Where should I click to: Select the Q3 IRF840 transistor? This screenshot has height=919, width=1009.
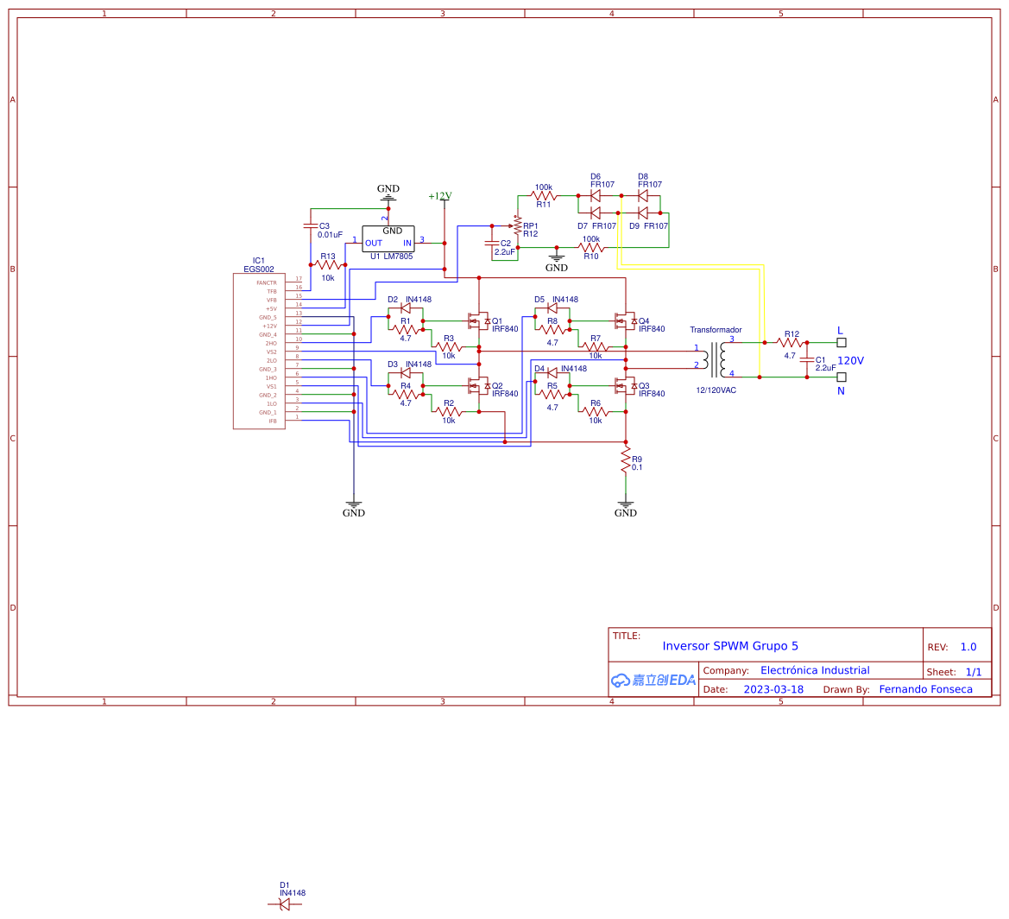623,386
